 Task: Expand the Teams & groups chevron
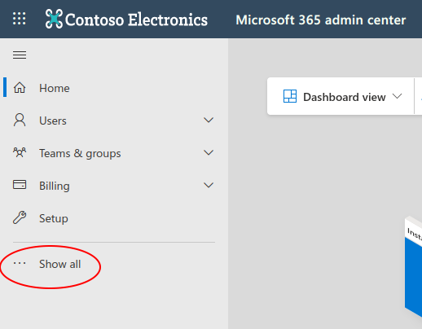[209, 152]
